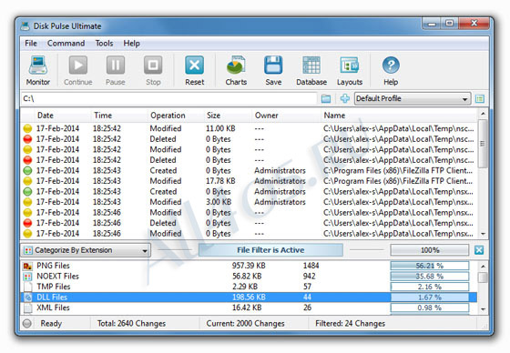The height and width of the screenshot is (353, 510).
Task: Click the PNG Files 56.21 % bar
Action: click(430, 266)
